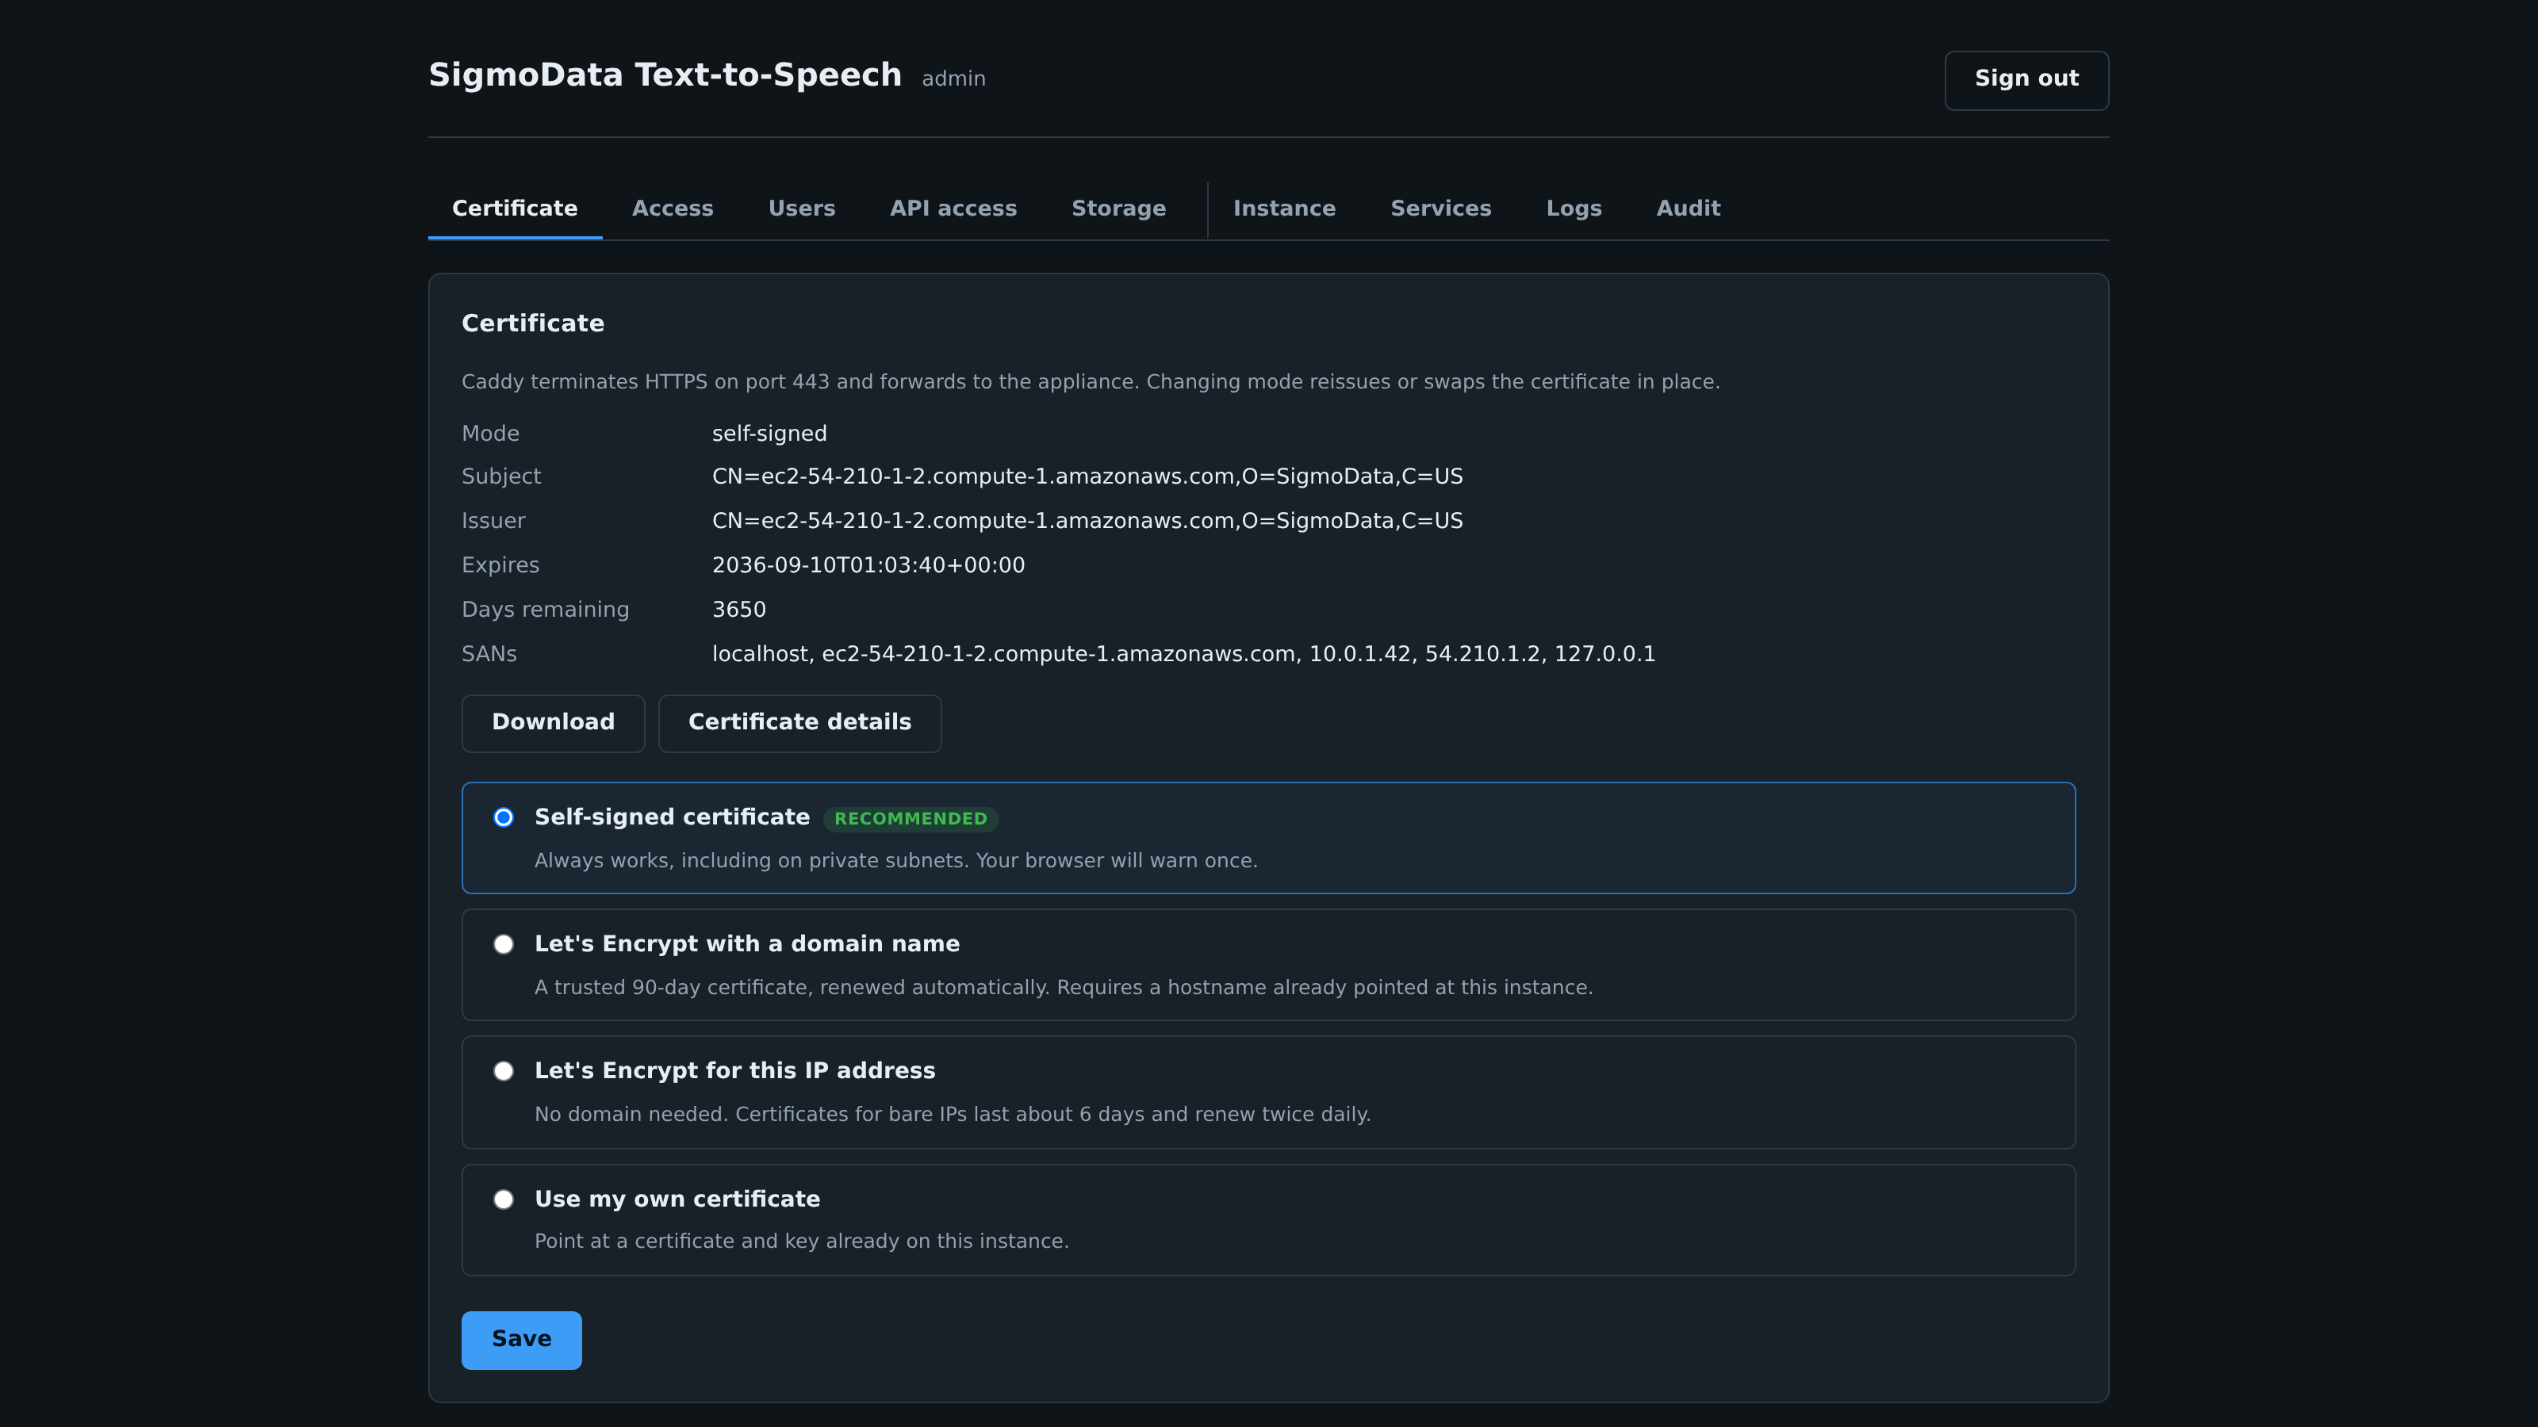This screenshot has width=2538, height=1427.
Task: Open the Instance tab
Action: click(1285, 209)
